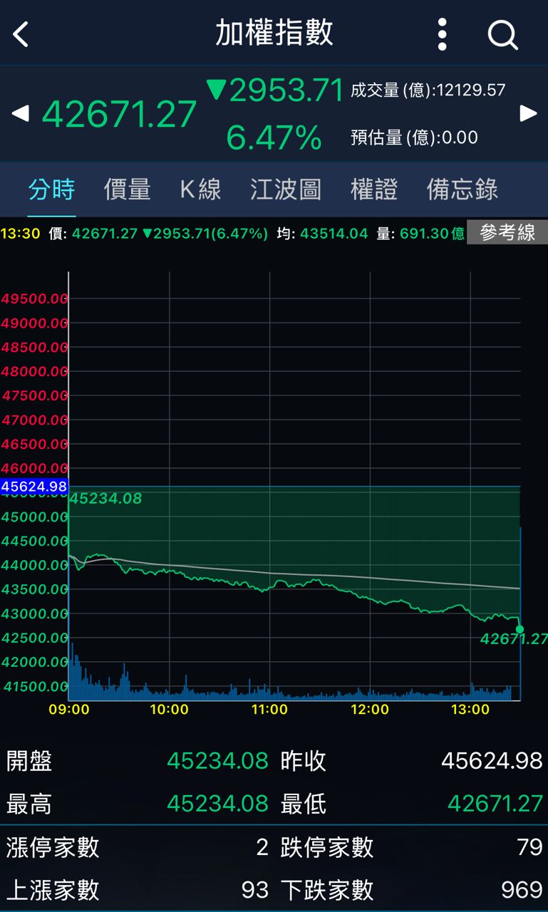548x912 pixels.
Task: Tap the 43000.00 price axis label
Action: click(34, 613)
